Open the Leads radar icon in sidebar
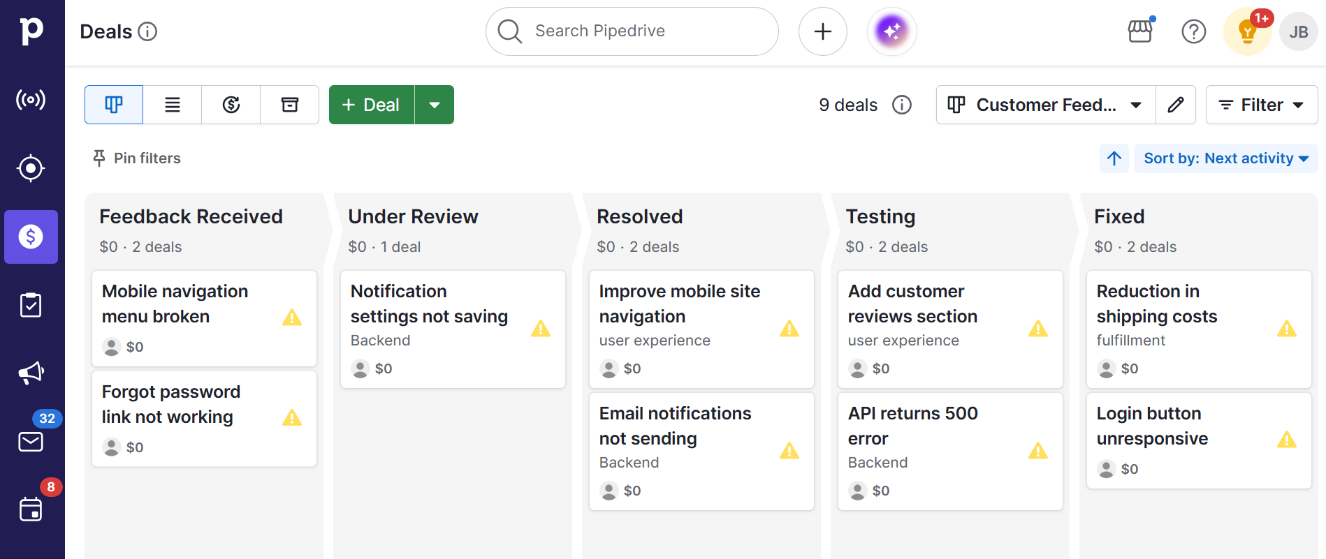 [x=31, y=100]
